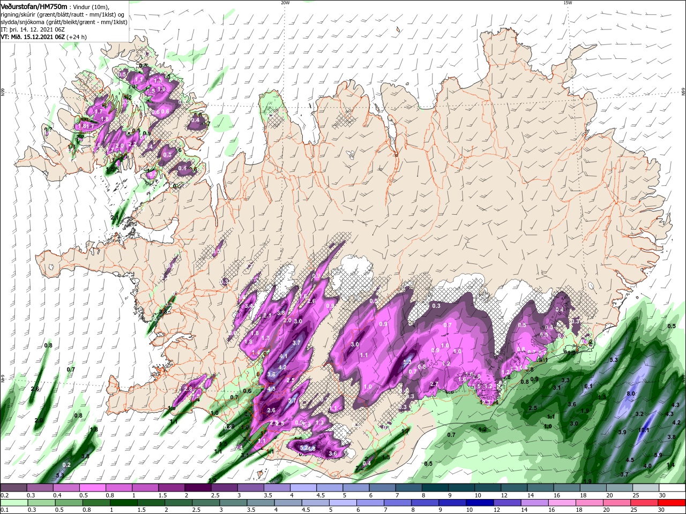Image resolution: width=686 pixels, height=514 pixels.
Task: Click the white "5.7" snowfall value
Action: click(293, 400)
